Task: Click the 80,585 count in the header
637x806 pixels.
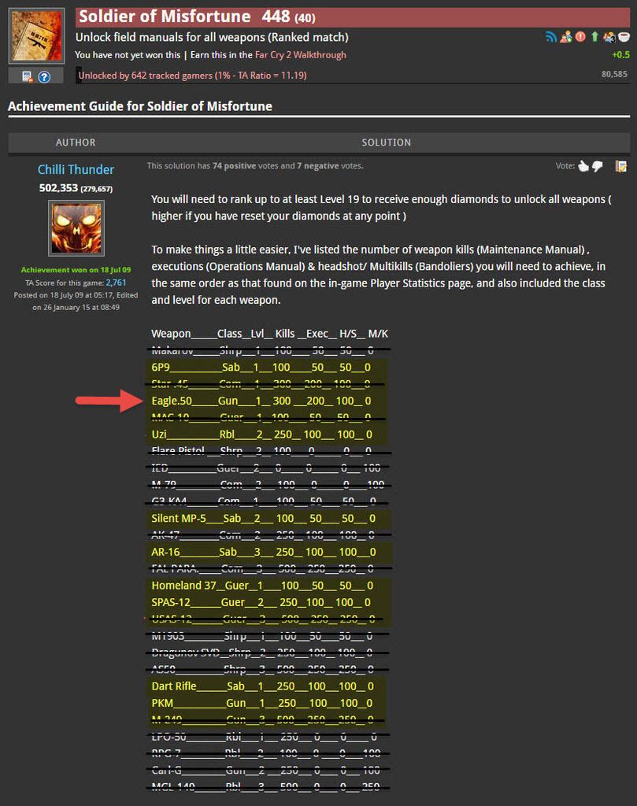Action: (614, 74)
